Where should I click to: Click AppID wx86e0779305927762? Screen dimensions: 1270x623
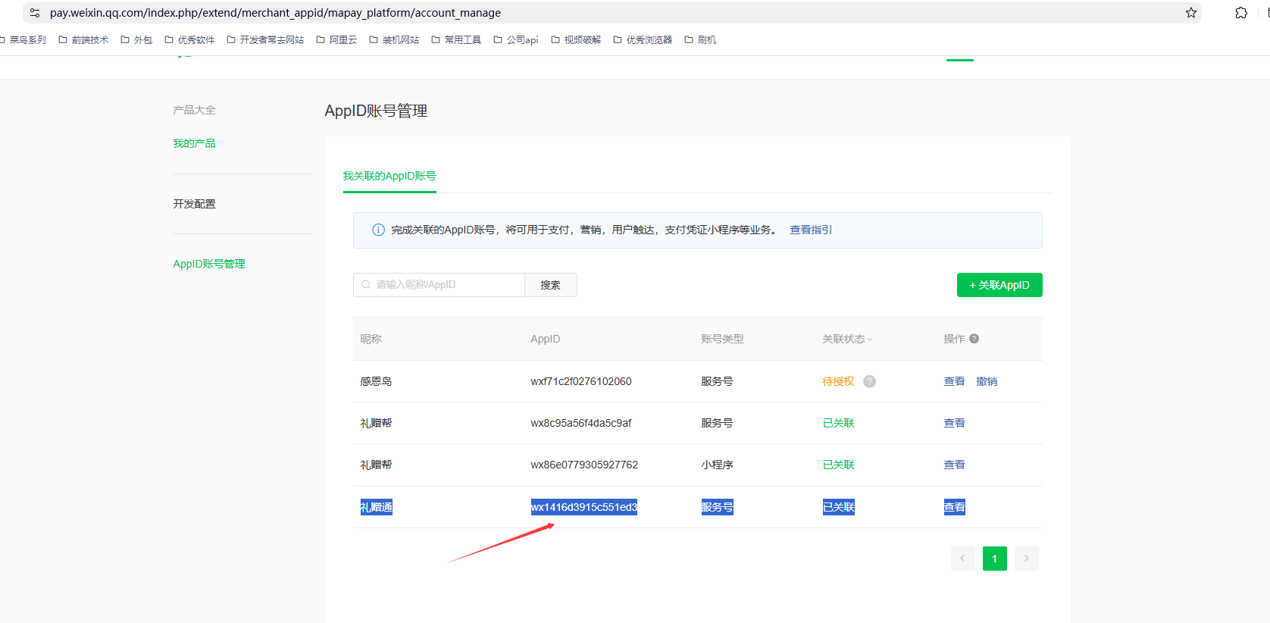pyautogui.click(x=584, y=465)
